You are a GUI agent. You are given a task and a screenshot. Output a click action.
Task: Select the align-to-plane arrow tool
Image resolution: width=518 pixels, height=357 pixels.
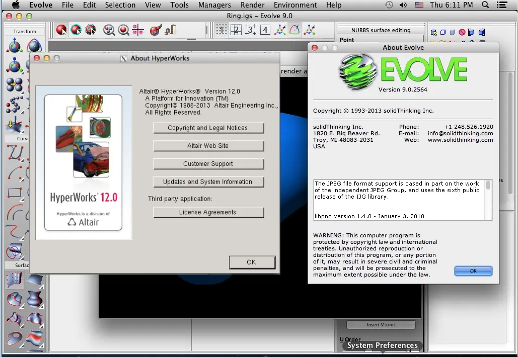coord(14,125)
